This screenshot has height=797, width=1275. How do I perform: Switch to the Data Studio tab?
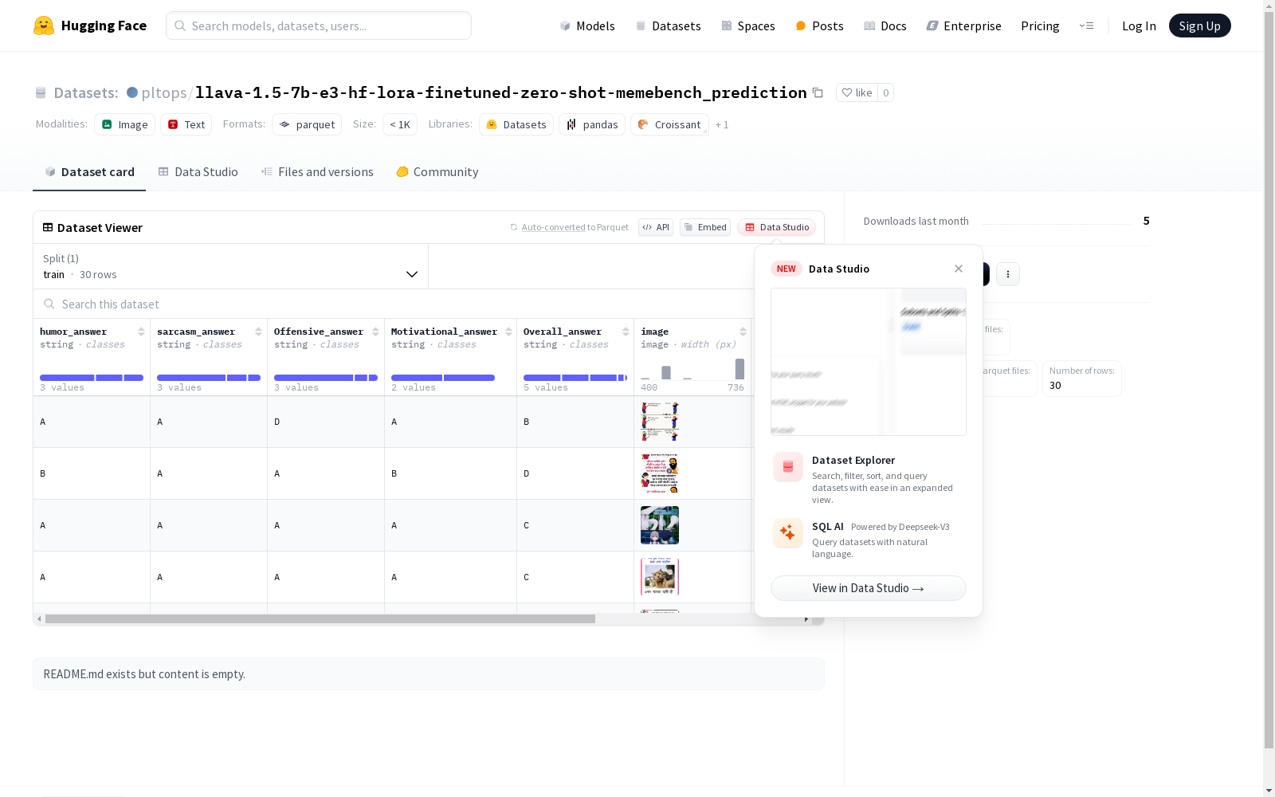[198, 172]
